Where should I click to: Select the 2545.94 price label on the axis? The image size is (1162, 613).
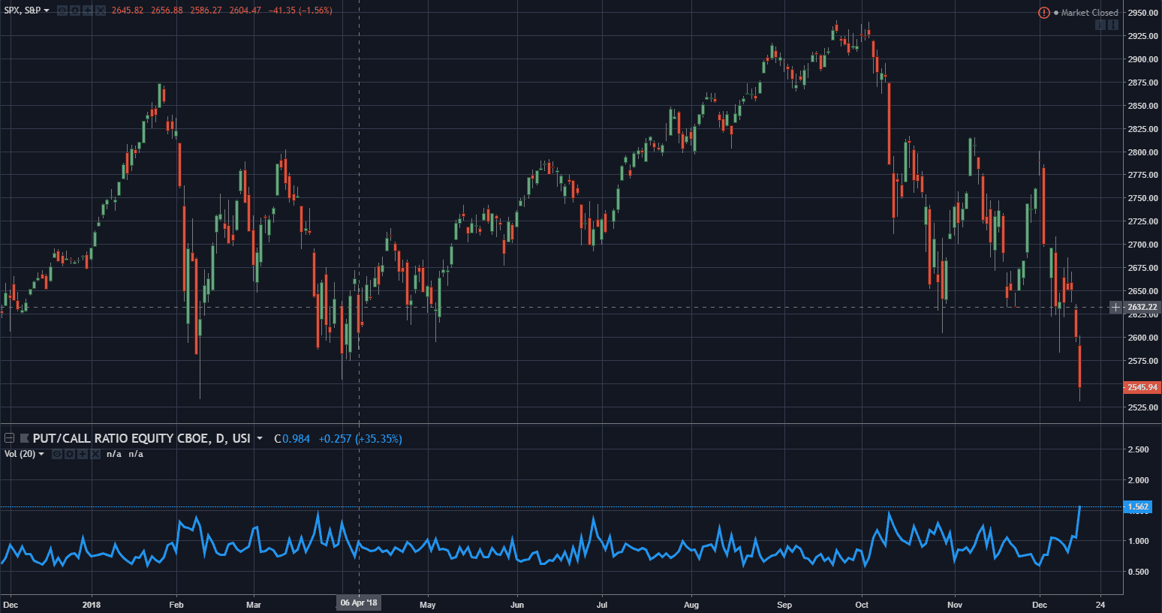click(x=1141, y=387)
